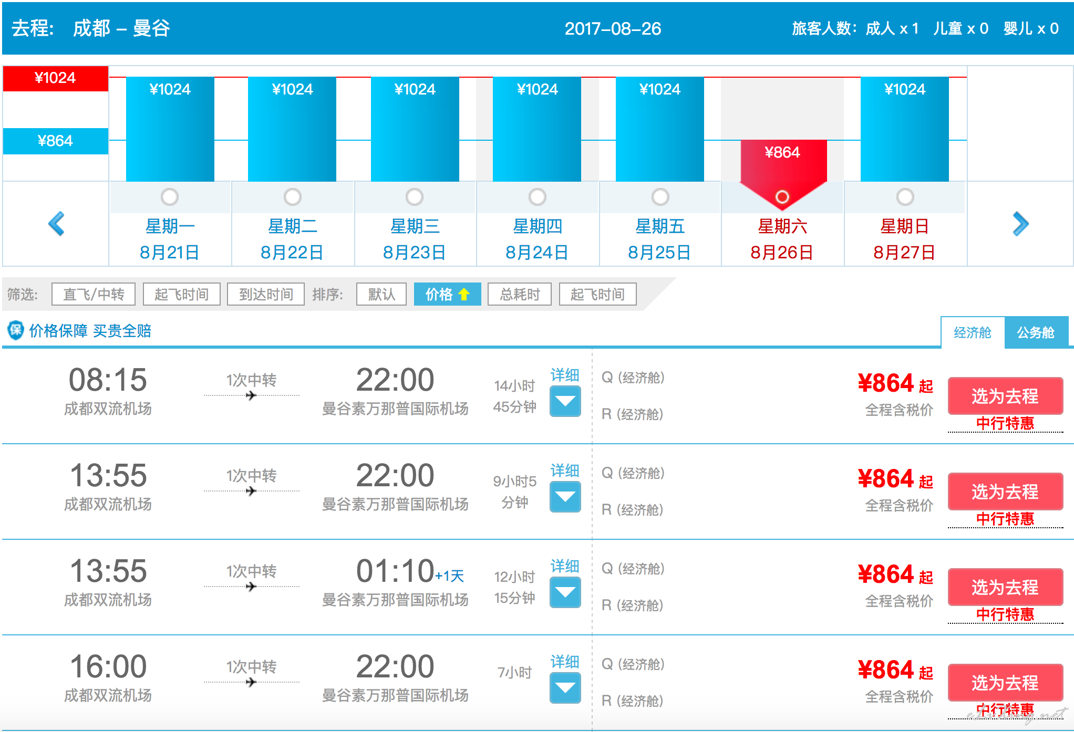Image resolution: width=1074 pixels, height=732 pixels.
Task: Select the 星期日 8月27日 radio button
Action: (x=905, y=197)
